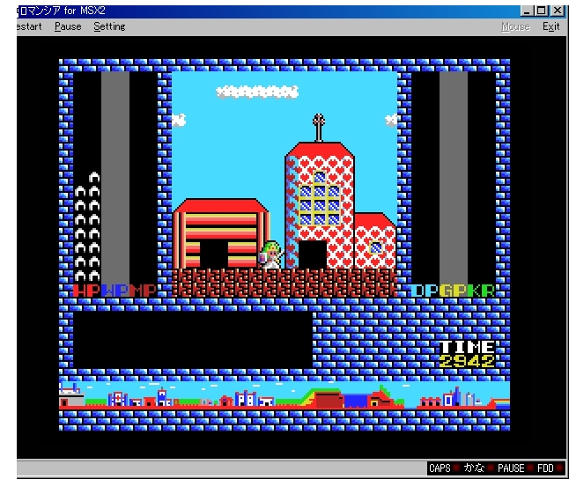Click the grayed-out Mouse menu item
This screenshot has height=479, width=569.
click(x=515, y=26)
